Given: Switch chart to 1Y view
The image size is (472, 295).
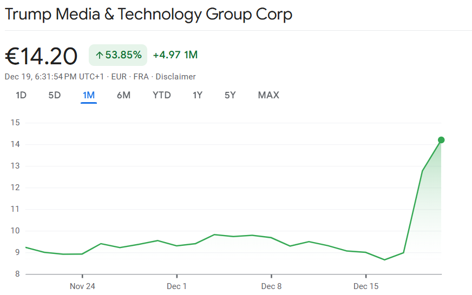Looking at the screenshot, I should coord(198,95).
